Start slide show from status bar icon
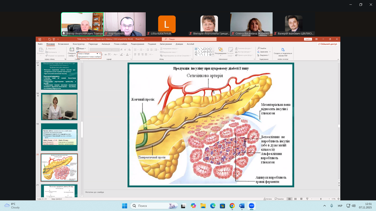This screenshot has height=211, width=376. 308,199
